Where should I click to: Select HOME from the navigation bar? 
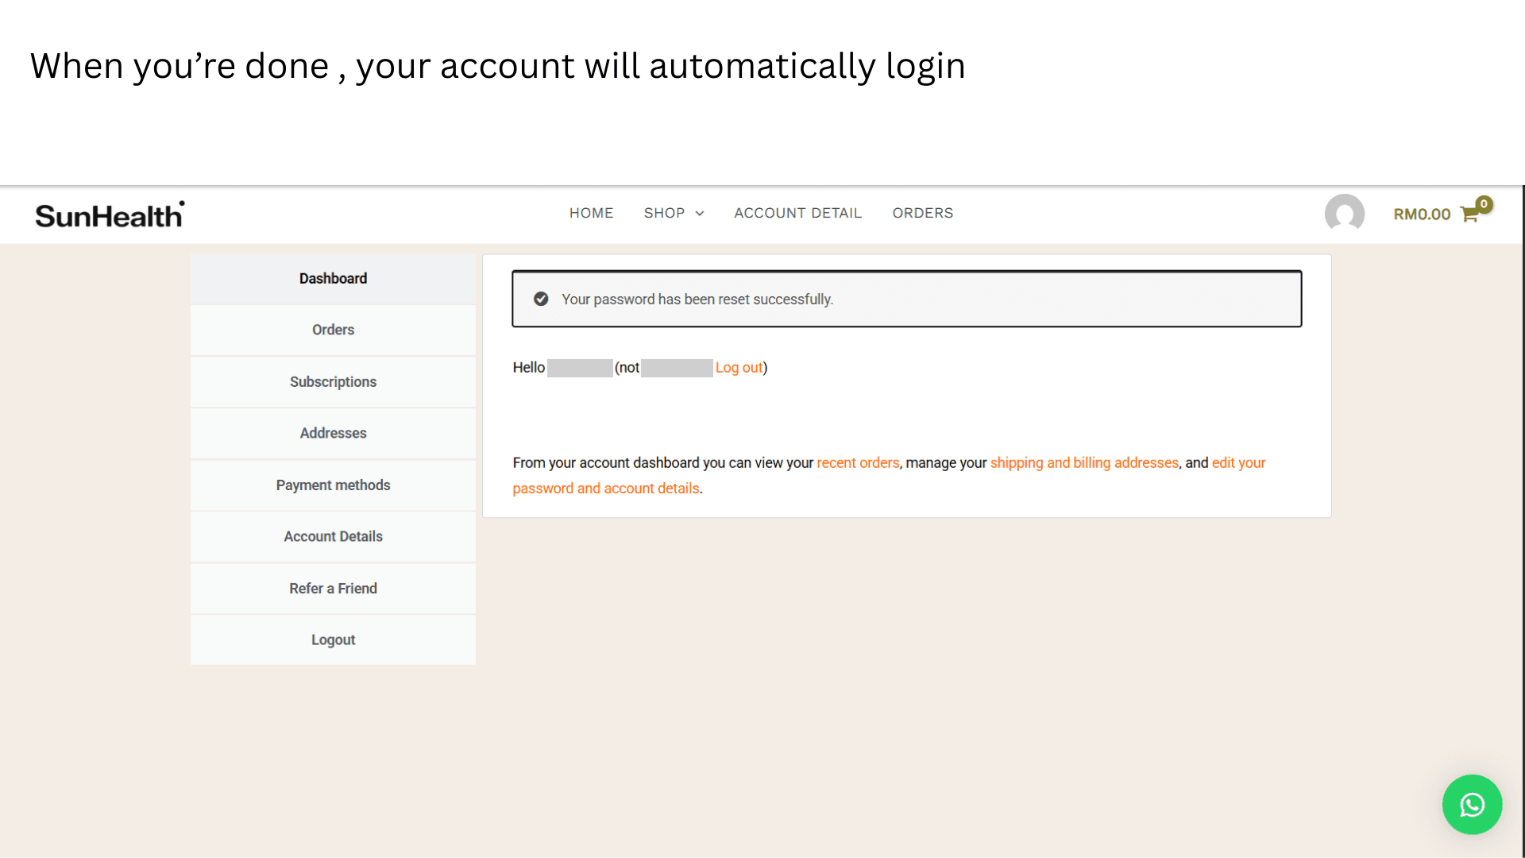coord(591,213)
